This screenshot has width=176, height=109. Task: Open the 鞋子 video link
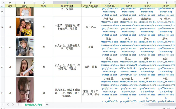point(147,68)
